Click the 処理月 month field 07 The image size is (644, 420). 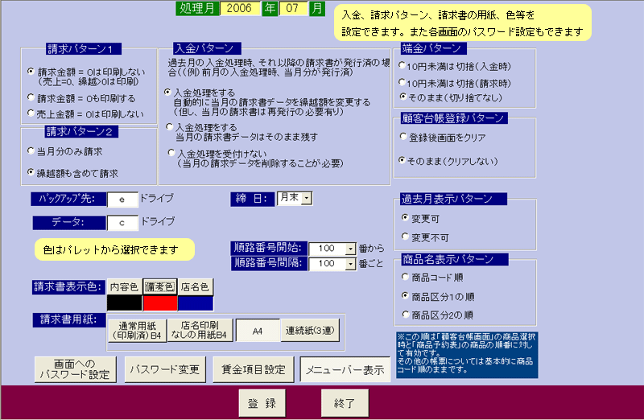[x=293, y=8]
